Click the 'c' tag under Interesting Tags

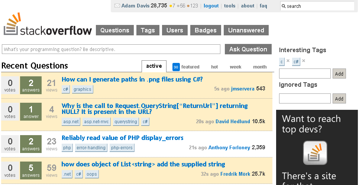tap(282, 61)
